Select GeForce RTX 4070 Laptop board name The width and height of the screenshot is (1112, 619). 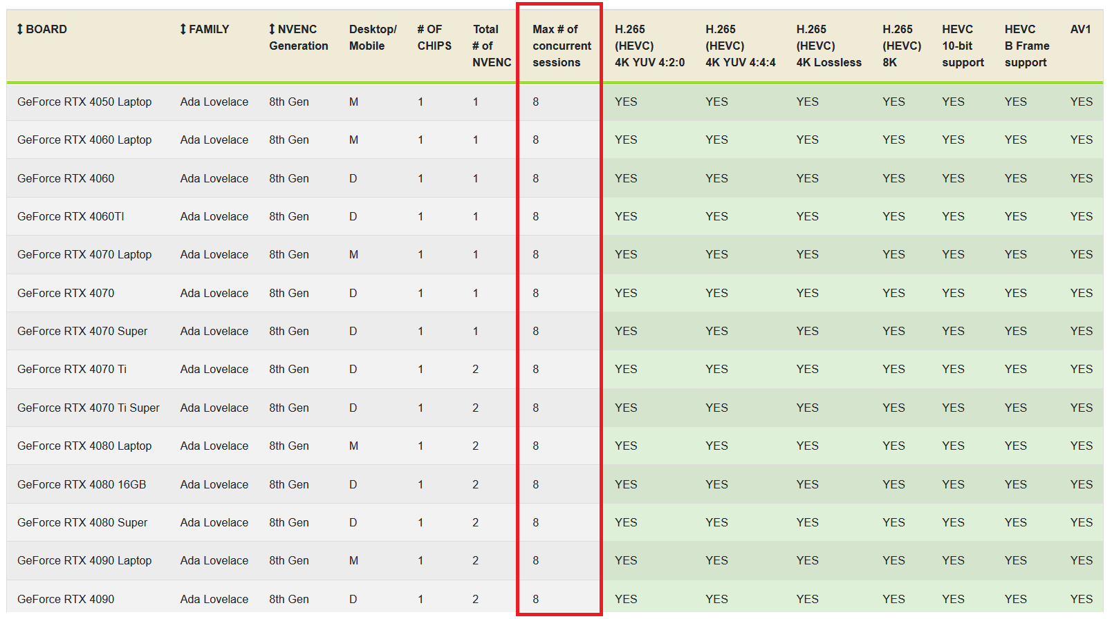(84, 254)
